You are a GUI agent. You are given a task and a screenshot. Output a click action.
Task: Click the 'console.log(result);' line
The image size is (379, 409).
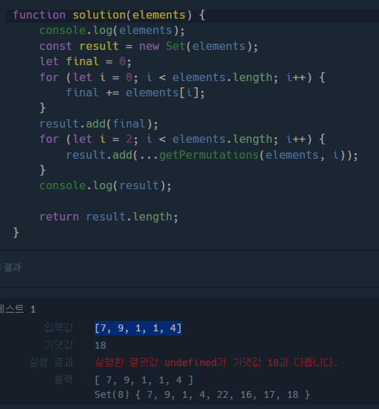[105, 186]
